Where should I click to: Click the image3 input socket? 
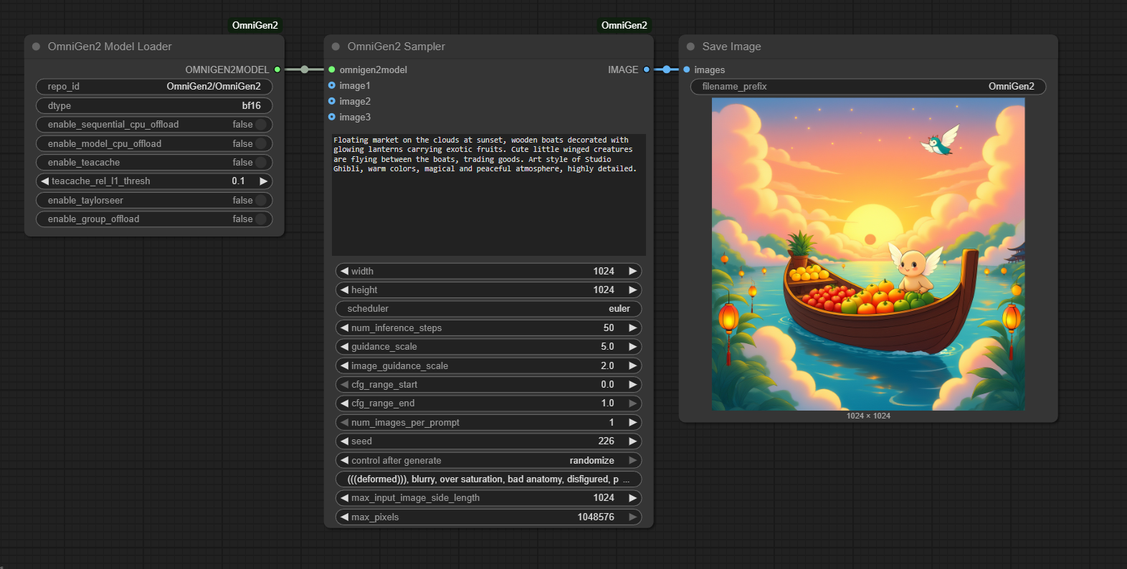coord(332,117)
